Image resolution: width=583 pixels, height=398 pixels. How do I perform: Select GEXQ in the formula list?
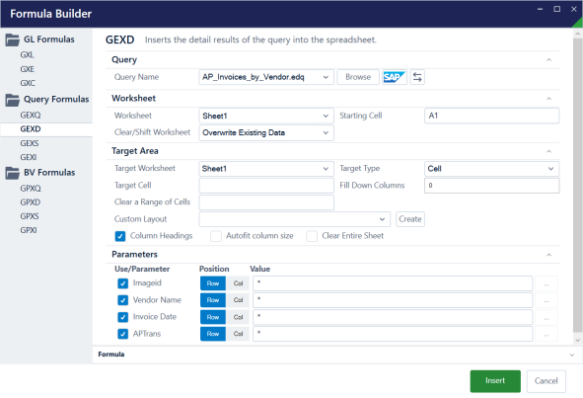click(31, 115)
